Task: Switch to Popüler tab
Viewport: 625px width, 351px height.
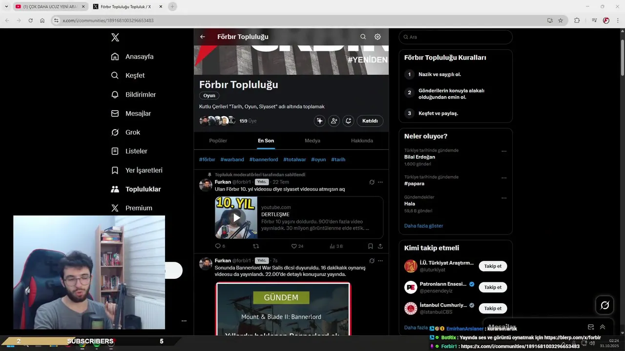Action: [218, 140]
